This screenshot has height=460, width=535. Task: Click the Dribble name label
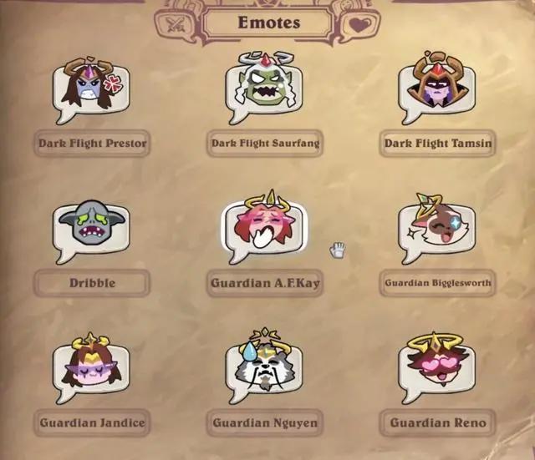(x=92, y=283)
